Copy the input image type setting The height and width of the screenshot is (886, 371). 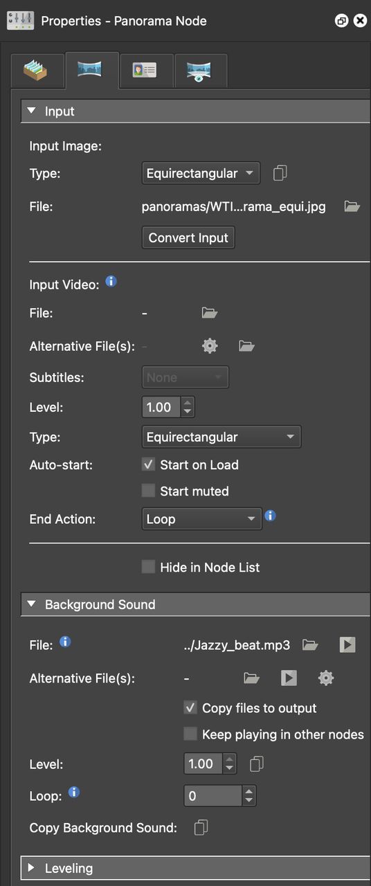click(x=280, y=173)
